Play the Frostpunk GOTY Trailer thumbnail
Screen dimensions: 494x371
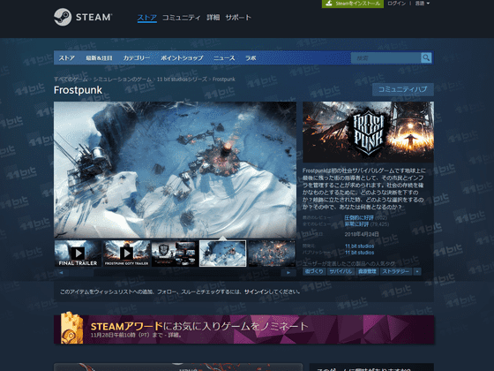click(x=127, y=254)
